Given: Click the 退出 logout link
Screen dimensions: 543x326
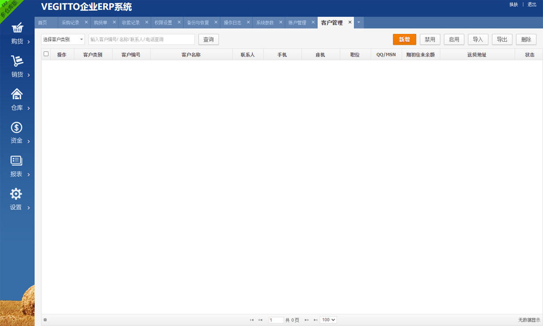Looking at the screenshot, I should click(x=532, y=4).
